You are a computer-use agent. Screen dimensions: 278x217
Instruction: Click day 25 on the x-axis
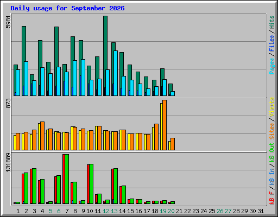tap(212, 211)
